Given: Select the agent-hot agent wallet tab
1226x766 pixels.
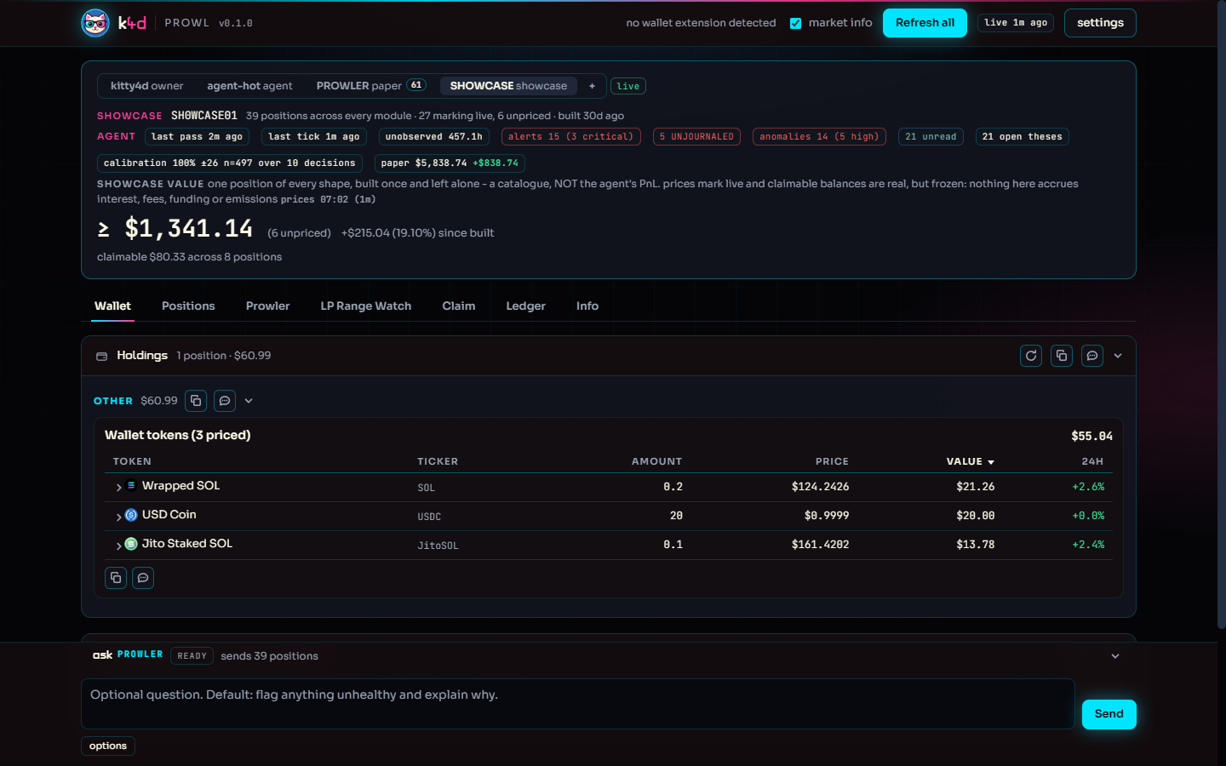Looking at the screenshot, I should tap(249, 86).
